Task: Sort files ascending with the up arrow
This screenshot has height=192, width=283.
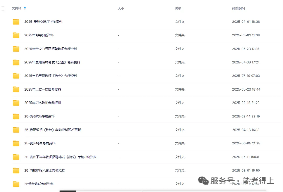Action: coord(25,7)
